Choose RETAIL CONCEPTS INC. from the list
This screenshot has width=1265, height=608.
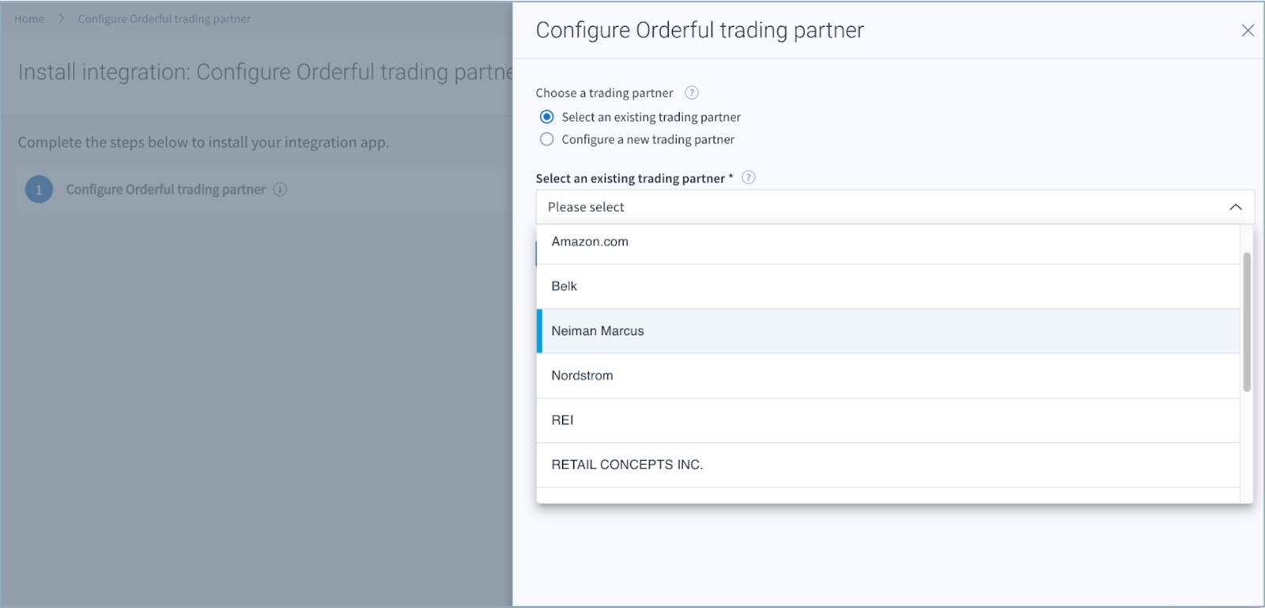888,465
